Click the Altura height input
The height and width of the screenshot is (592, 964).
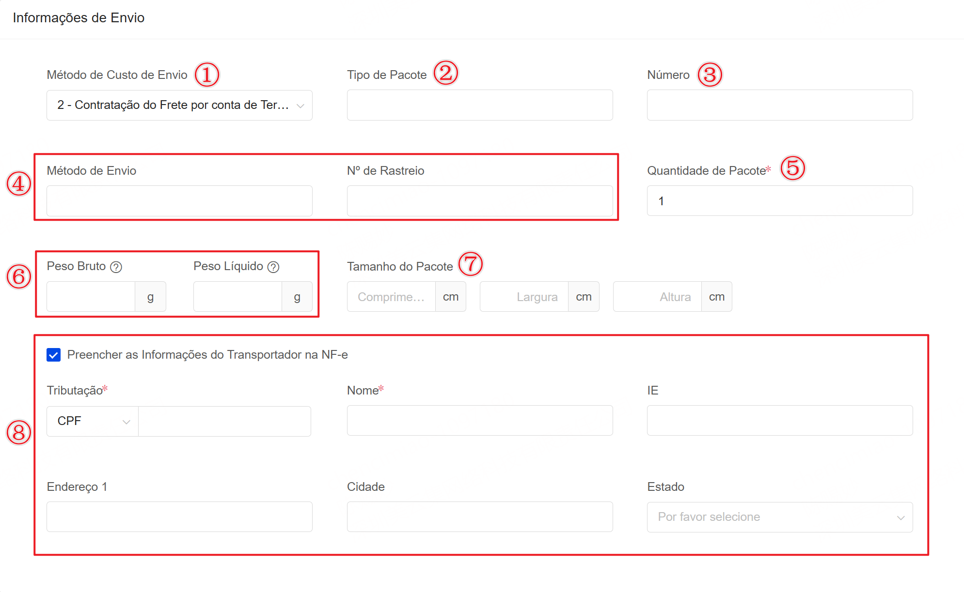[657, 297]
